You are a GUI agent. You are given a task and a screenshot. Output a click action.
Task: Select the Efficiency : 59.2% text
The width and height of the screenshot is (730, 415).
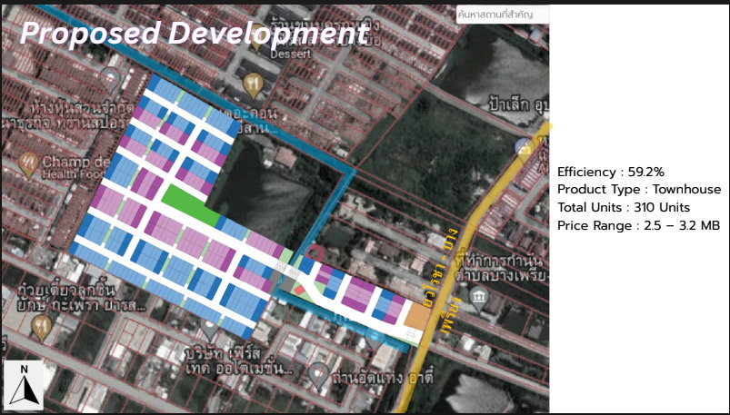pos(611,172)
